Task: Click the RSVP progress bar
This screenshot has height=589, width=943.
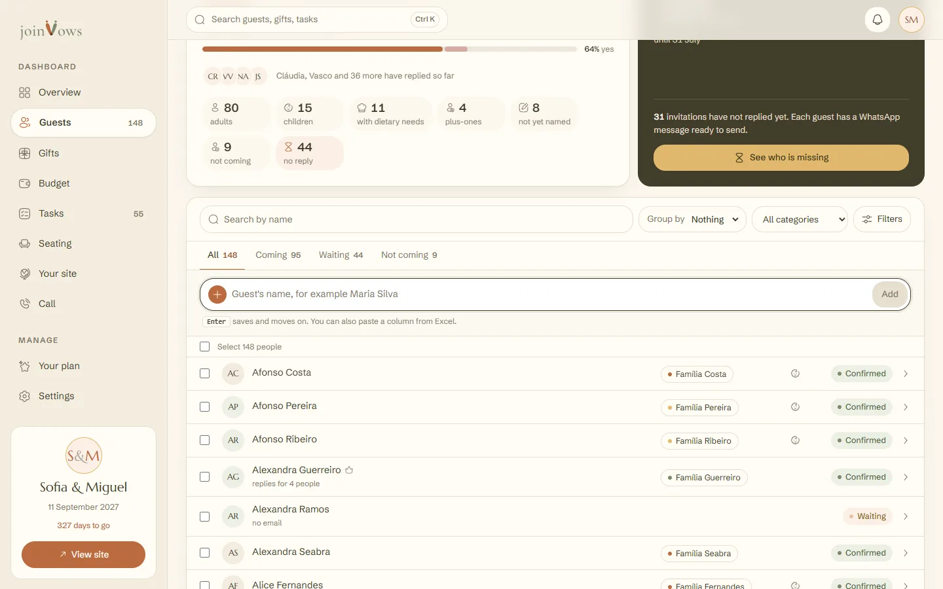Action: click(x=390, y=49)
